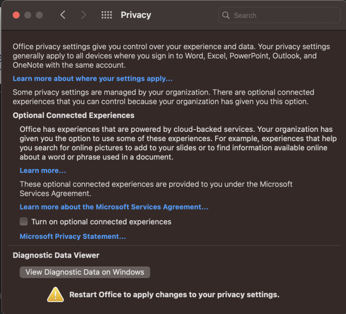Click the Privacy window title

pyautogui.click(x=136, y=15)
